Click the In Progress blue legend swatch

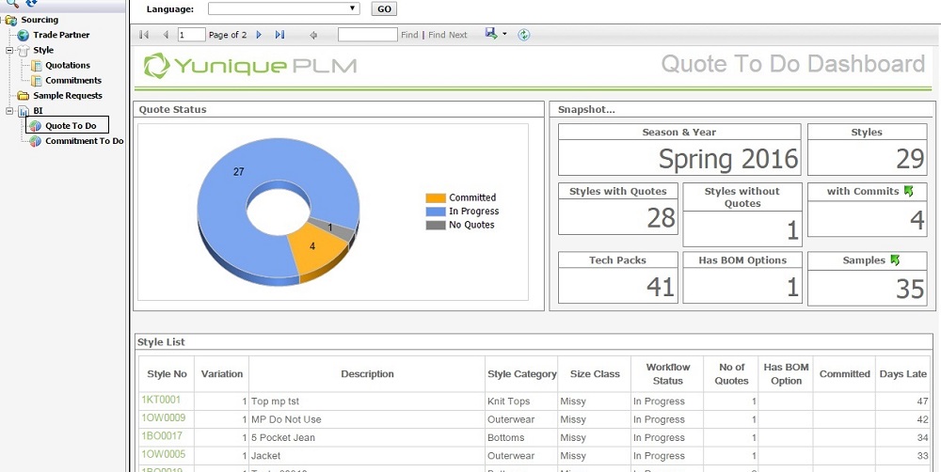pyautogui.click(x=436, y=212)
